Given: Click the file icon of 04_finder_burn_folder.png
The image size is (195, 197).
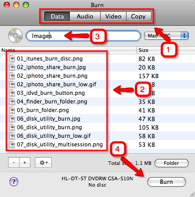Looking at the screenshot, I should click(x=12, y=102).
